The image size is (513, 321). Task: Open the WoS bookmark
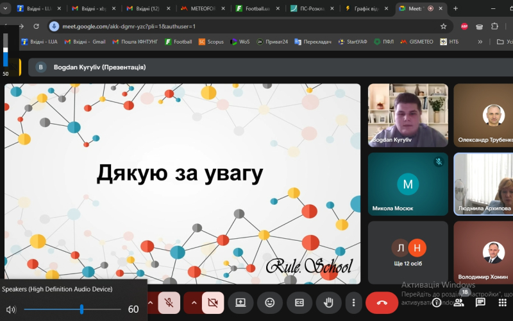pos(240,42)
